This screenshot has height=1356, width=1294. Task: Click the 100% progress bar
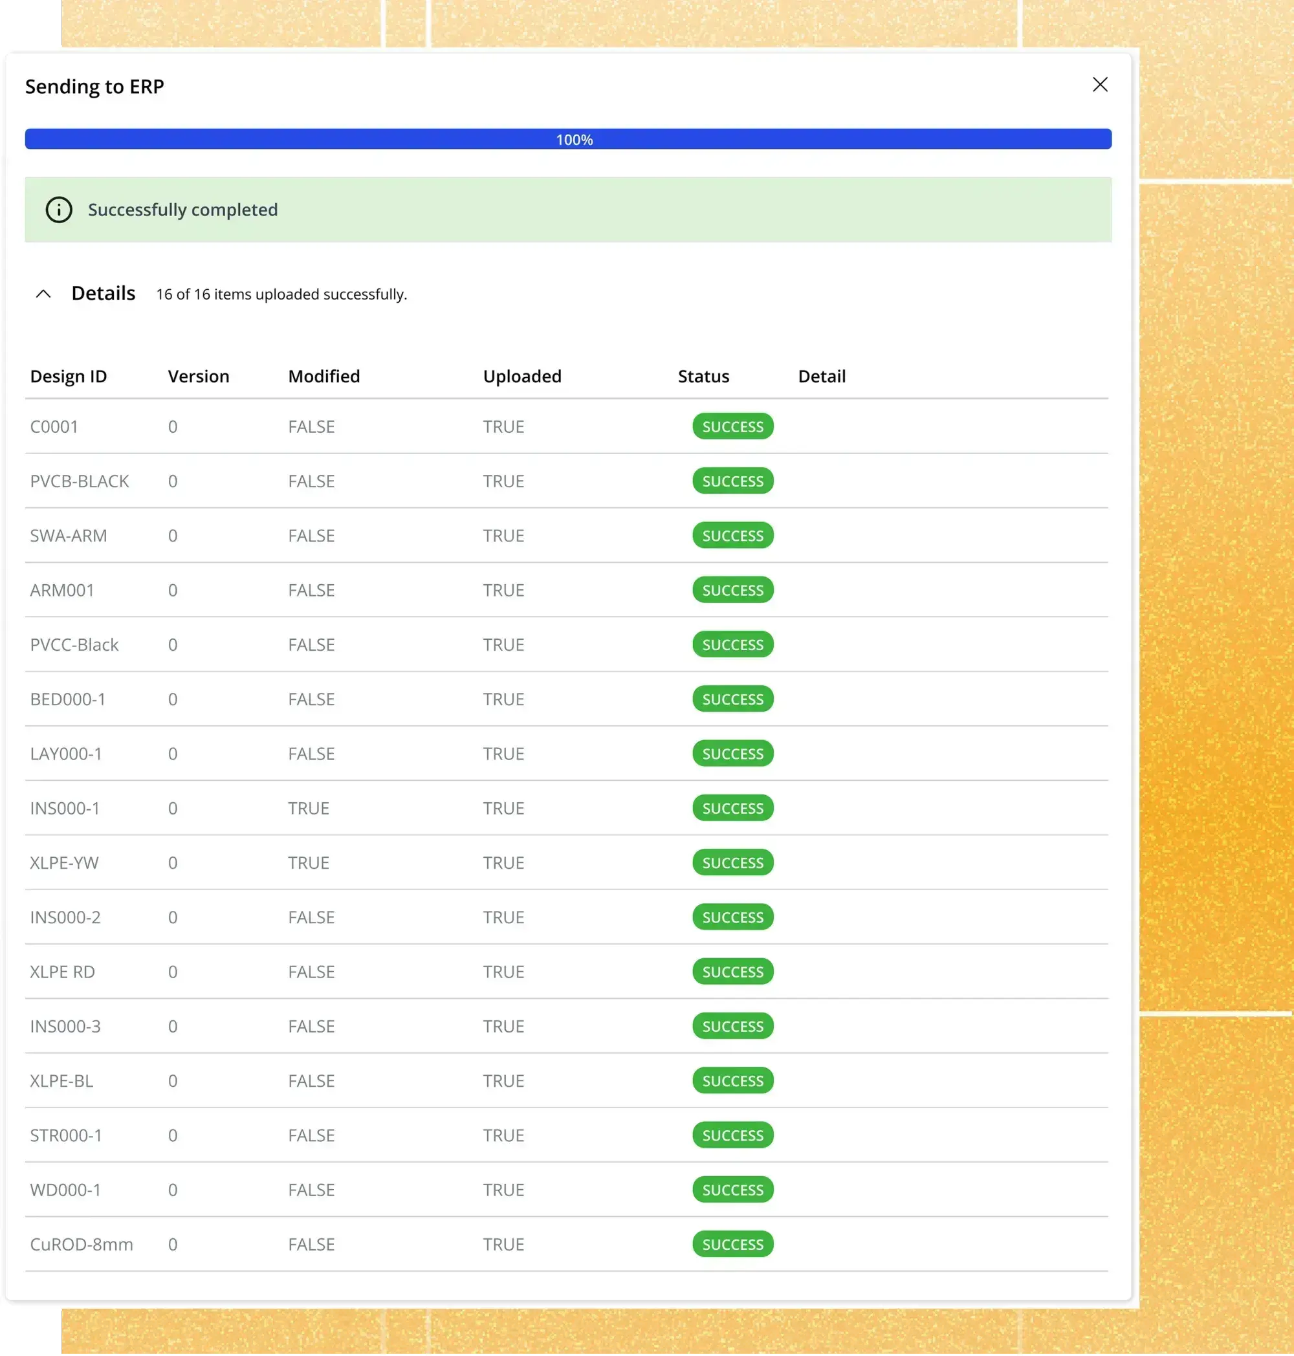coord(567,139)
